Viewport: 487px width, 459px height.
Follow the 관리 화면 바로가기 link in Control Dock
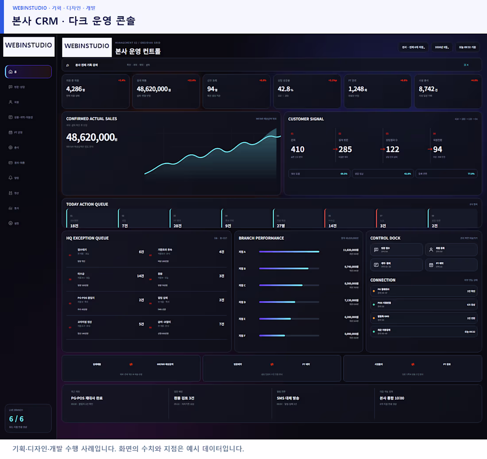[469, 238]
